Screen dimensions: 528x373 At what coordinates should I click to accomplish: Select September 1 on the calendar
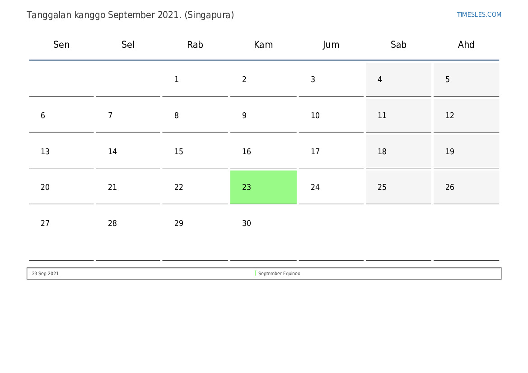pyautogui.click(x=177, y=79)
